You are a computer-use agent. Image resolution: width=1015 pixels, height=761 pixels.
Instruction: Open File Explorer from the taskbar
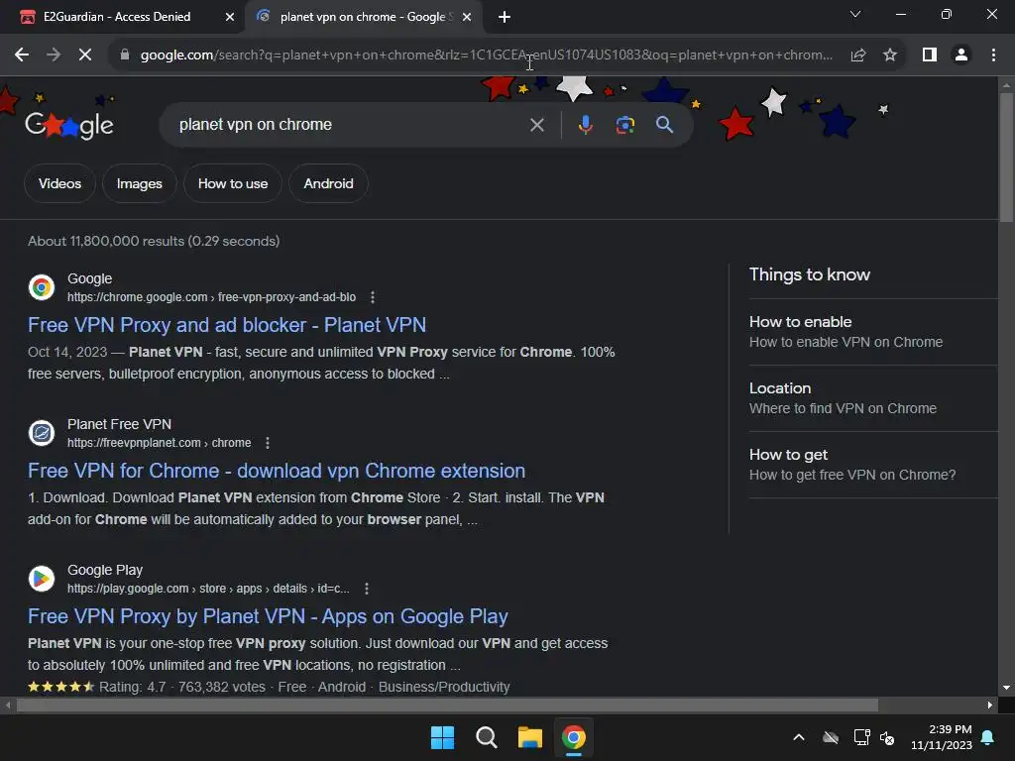(530, 737)
